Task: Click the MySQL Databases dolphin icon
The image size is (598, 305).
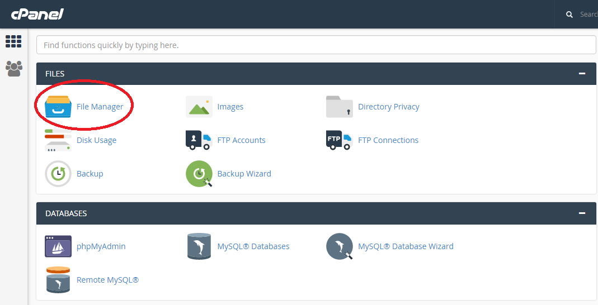Action: pos(199,246)
